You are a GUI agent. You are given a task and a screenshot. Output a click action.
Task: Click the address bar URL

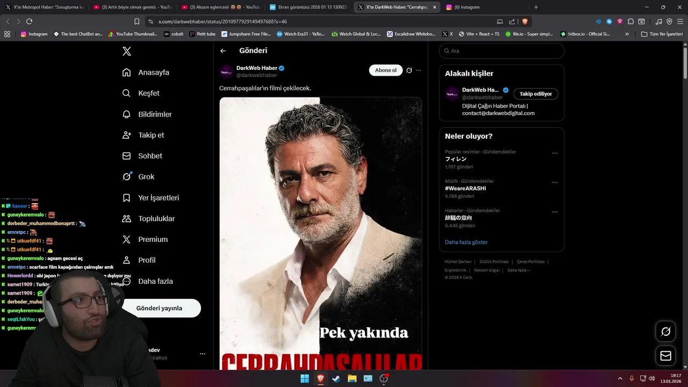click(223, 21)
